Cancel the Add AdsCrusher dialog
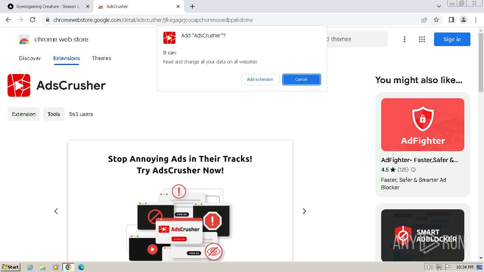 pos(301,79)
